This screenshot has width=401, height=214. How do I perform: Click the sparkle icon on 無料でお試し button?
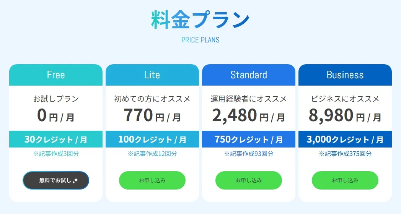(75, 180)
